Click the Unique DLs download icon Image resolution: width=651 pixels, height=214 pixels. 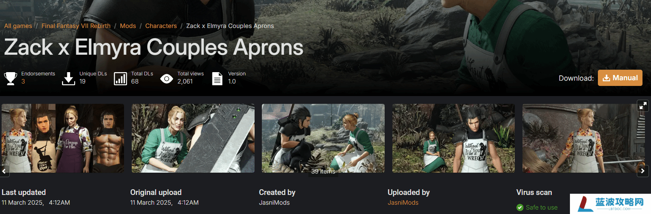click(69, 78)
